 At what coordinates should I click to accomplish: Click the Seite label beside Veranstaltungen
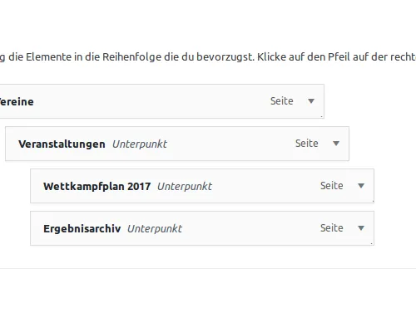coord(307,144)
